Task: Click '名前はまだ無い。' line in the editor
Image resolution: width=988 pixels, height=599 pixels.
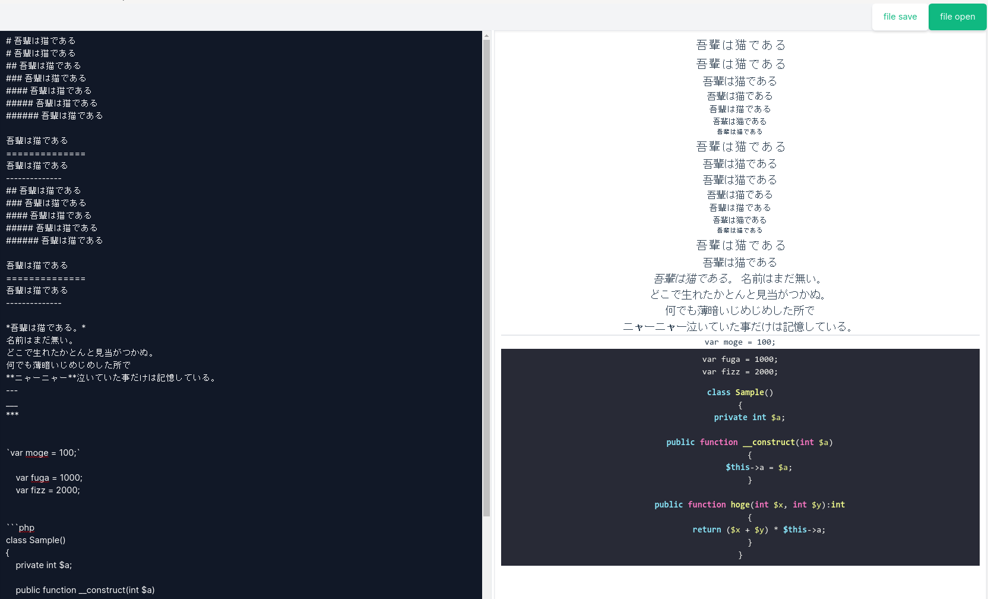Action: (40, 340)
